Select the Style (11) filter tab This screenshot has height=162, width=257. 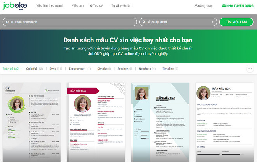click(56, 69)
